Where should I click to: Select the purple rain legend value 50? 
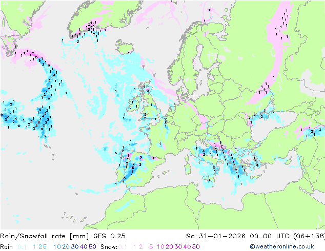tap(92, 247)
